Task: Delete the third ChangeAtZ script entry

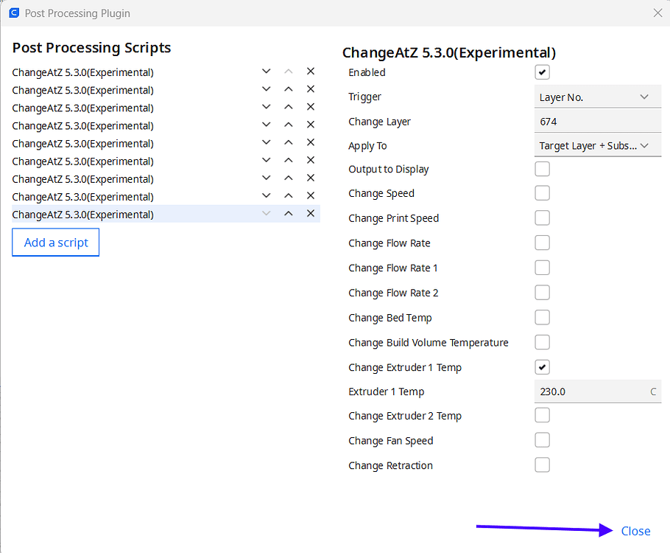Action: [311, 107]
